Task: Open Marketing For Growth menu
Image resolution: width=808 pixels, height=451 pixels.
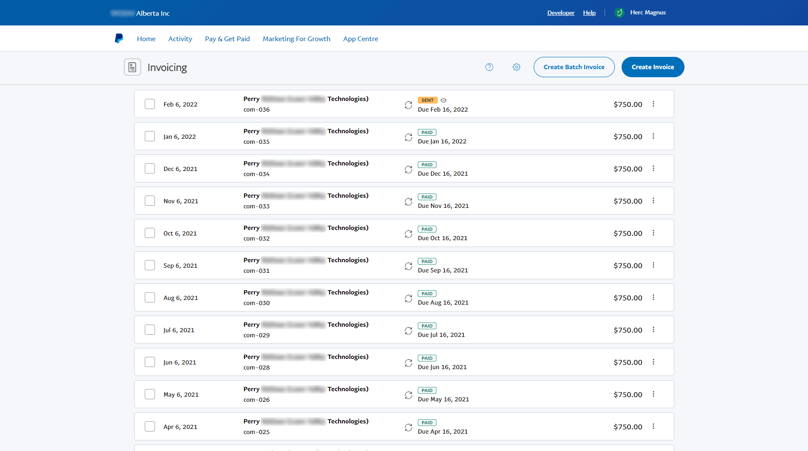Action: [296, 39]
